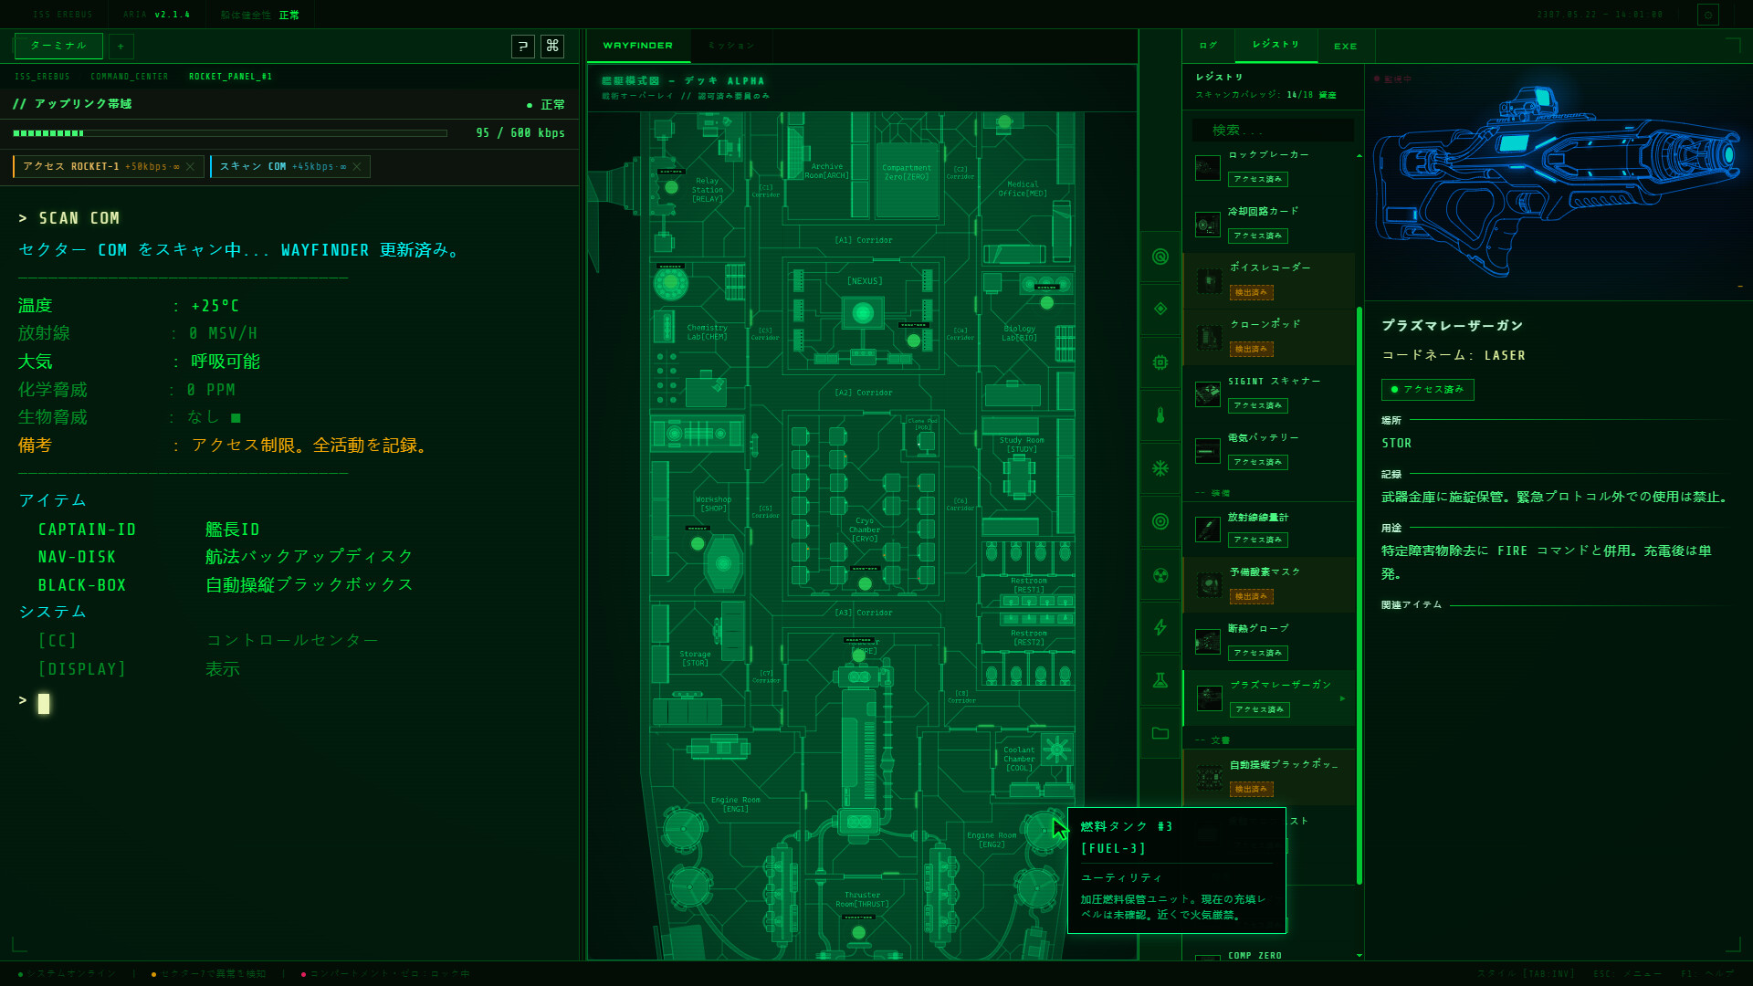This screenshot has width=1753, height=986.
Task: Click the spiral target filter icon in sidebar
Action: click(1160, 257)
